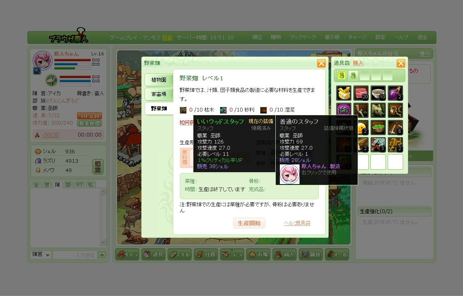Click the equipped weapon icon under avatar
The image size is (463, 296).
[x=37, y=71]
